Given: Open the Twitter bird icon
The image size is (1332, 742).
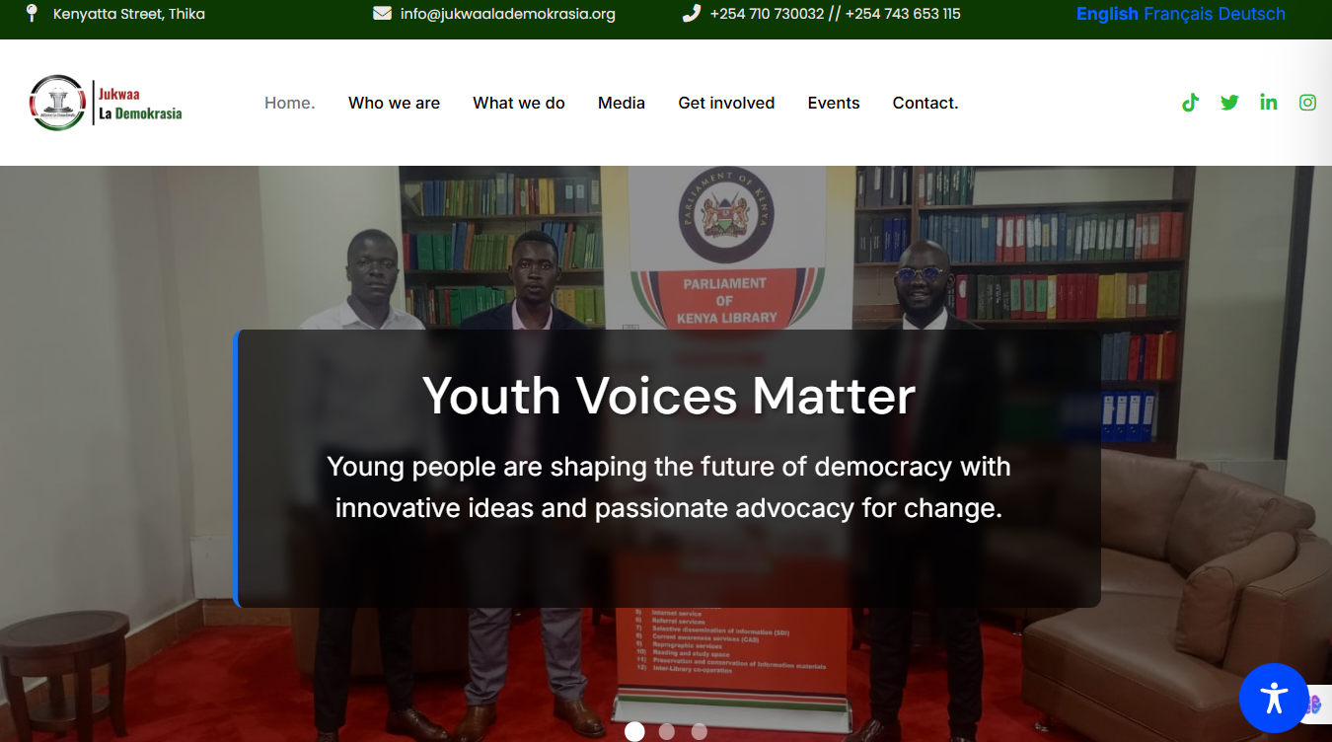Looking at the screenshot, I should pos(1229,103).
